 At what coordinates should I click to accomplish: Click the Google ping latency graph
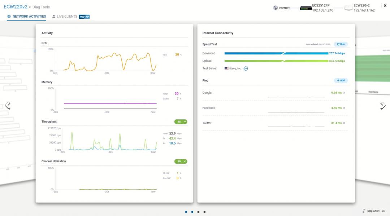[x=296, y=96]
